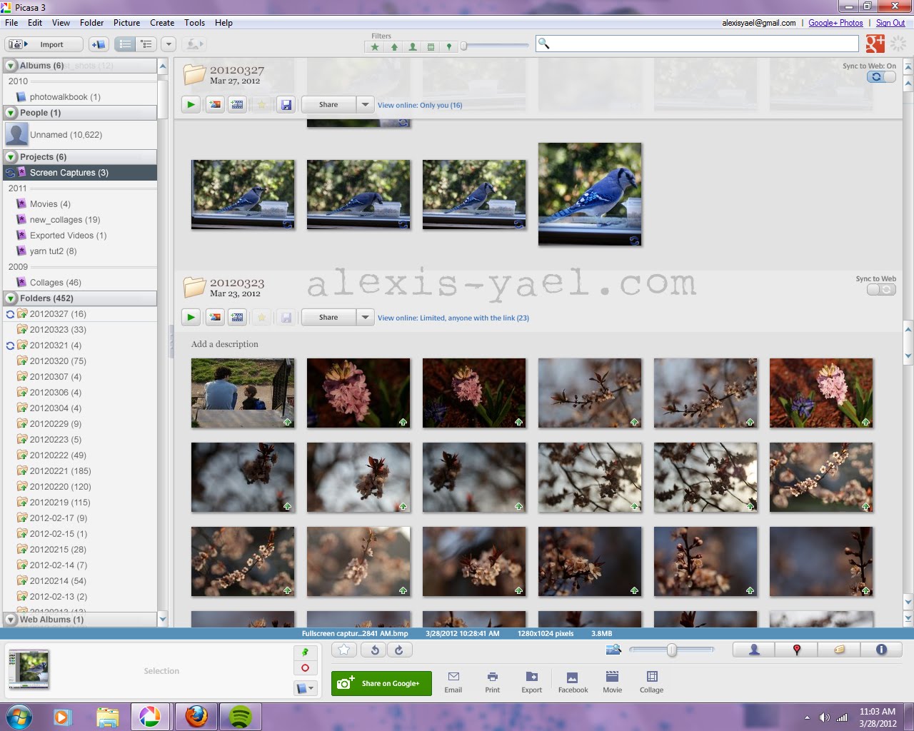This screenshot has width=914, height=731.
Task: Open photo properties panel
Action: click(882, 650)
